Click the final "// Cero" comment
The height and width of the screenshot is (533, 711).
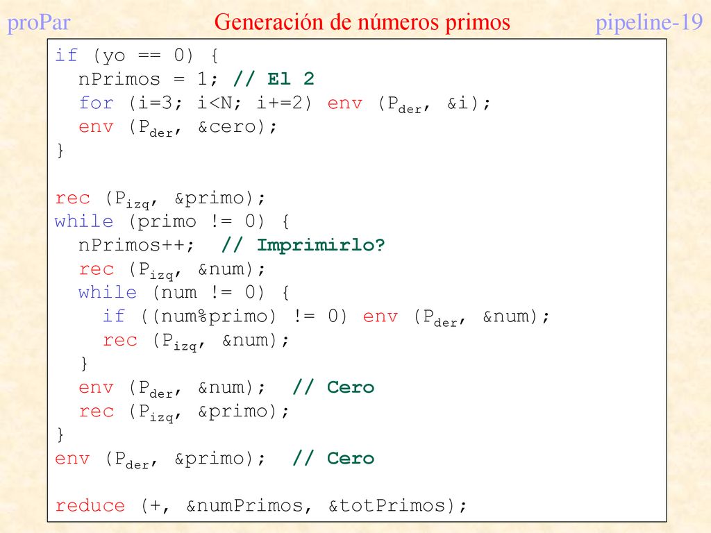point(333,458)
